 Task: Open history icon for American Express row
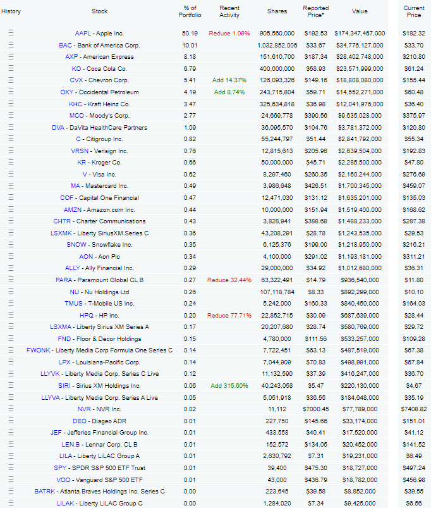11,57
